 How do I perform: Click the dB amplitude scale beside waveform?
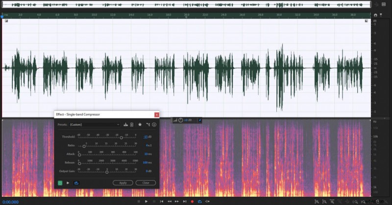pyautogui.click(x=375, y=68)
